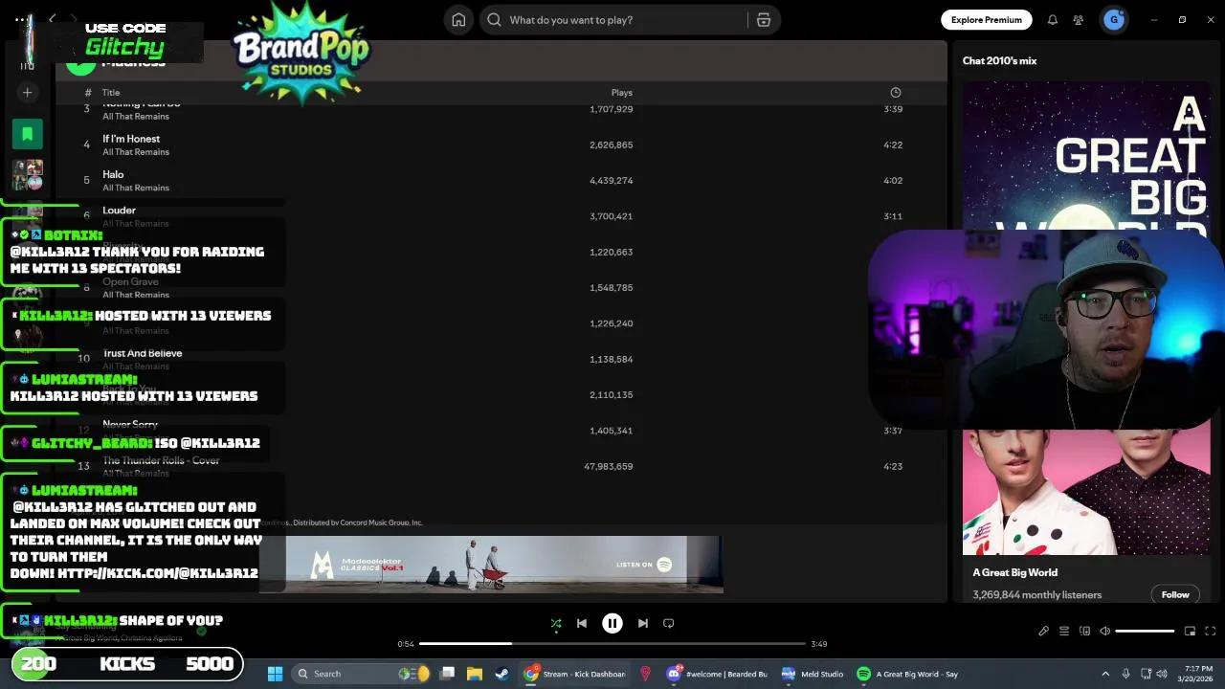Select the track Trust And Believe

pos(142,353)
